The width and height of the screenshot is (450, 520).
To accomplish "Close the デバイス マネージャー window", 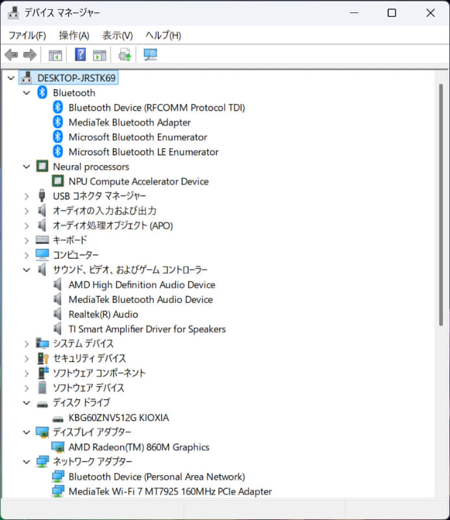I will pyautogui.click(x=430, y=13).
